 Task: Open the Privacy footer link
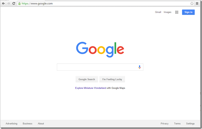[x=164, y=123]
